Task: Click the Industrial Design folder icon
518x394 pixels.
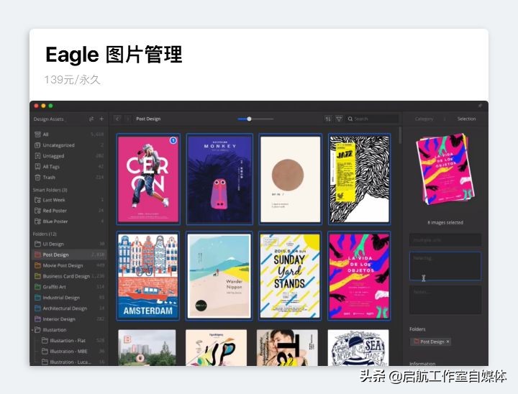Action: point(37,298)
